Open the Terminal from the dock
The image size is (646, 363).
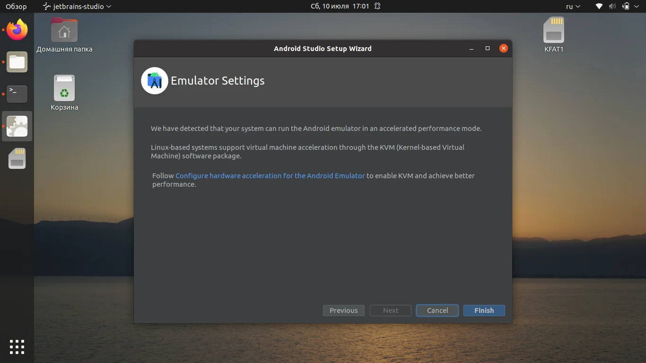pos(17,94)
